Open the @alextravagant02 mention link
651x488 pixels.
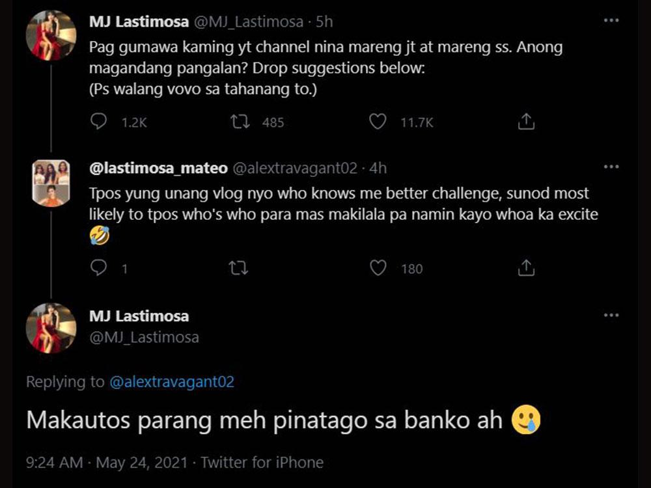pos(171,382)
